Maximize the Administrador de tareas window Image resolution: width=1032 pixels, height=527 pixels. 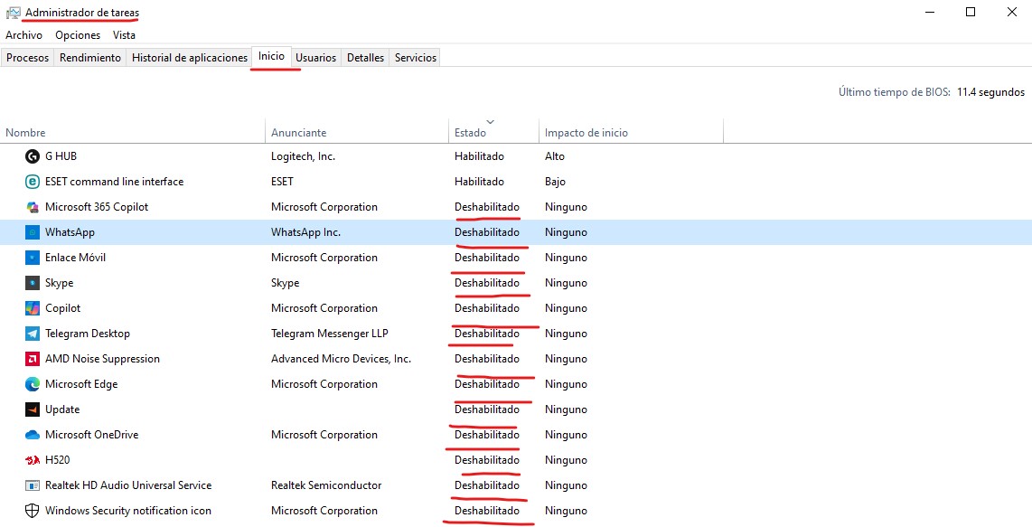[971, 12]
